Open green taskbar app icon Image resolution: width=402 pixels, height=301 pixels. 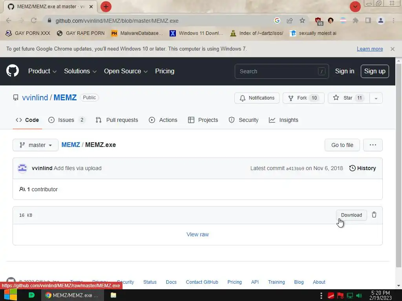coord(31,295)
